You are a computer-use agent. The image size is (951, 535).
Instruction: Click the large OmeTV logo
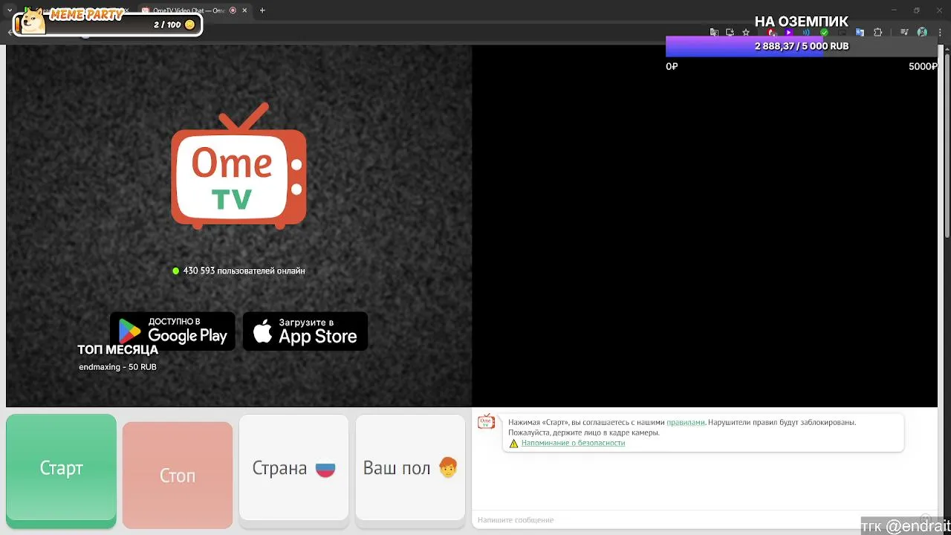coord(238,166)
